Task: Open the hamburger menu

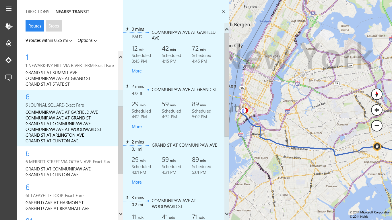Action: [9, 9]
